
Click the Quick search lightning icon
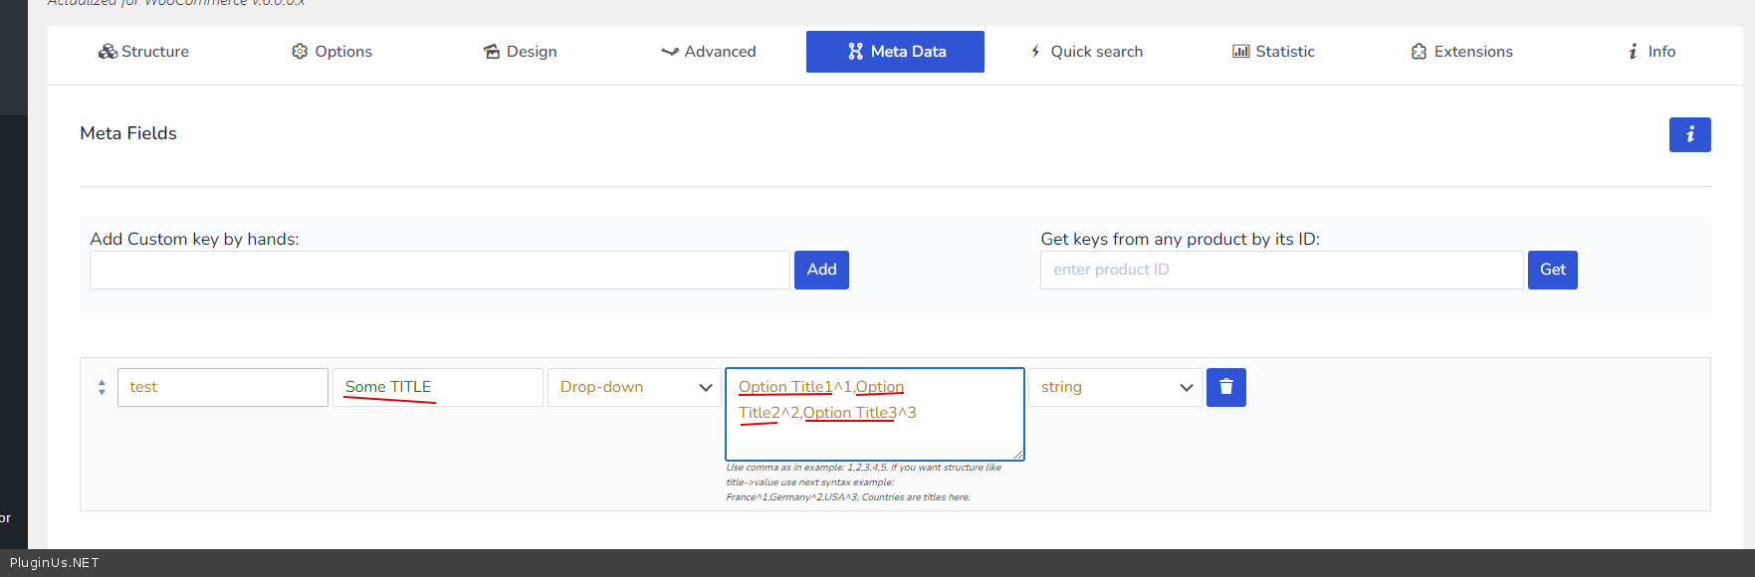(1035, 52)
